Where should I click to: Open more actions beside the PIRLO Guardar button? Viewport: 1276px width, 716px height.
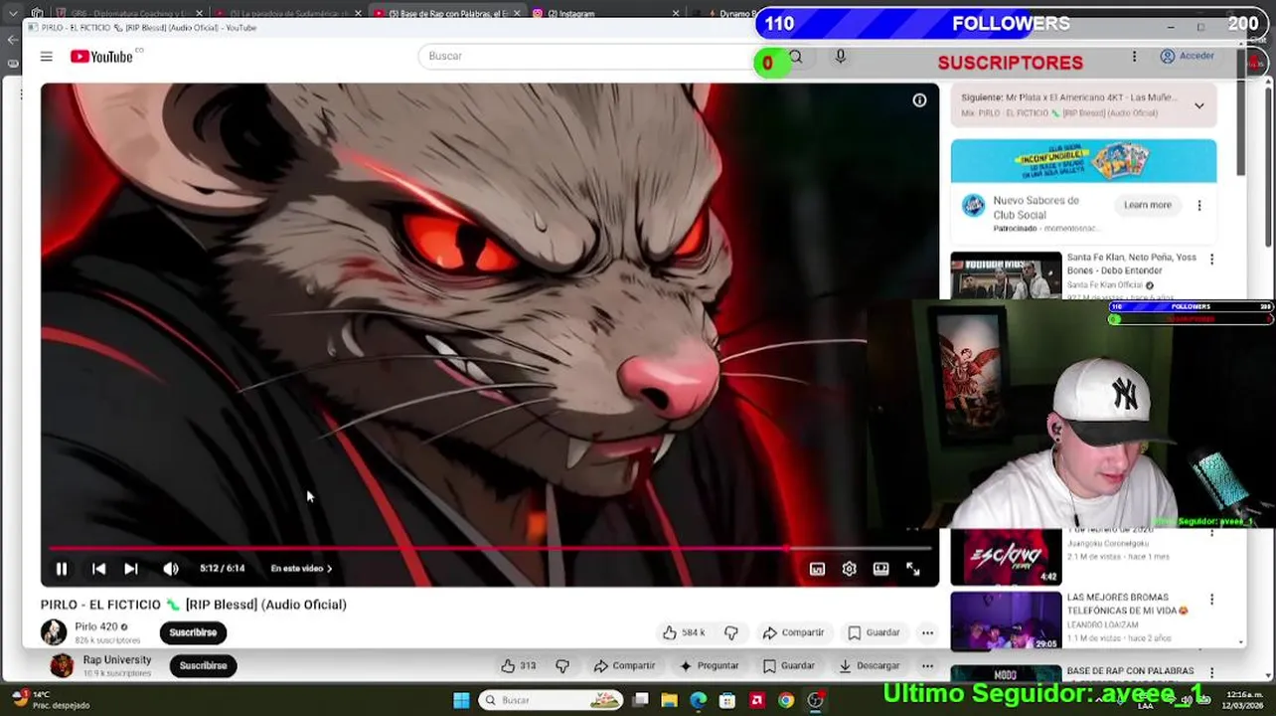click(x=927, y=632)
